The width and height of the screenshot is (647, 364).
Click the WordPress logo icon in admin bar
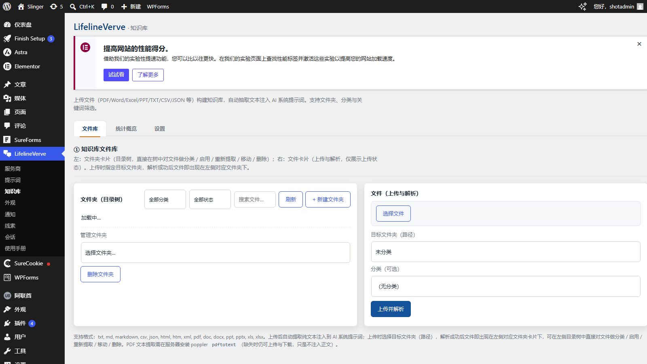[x=7, y=6]
